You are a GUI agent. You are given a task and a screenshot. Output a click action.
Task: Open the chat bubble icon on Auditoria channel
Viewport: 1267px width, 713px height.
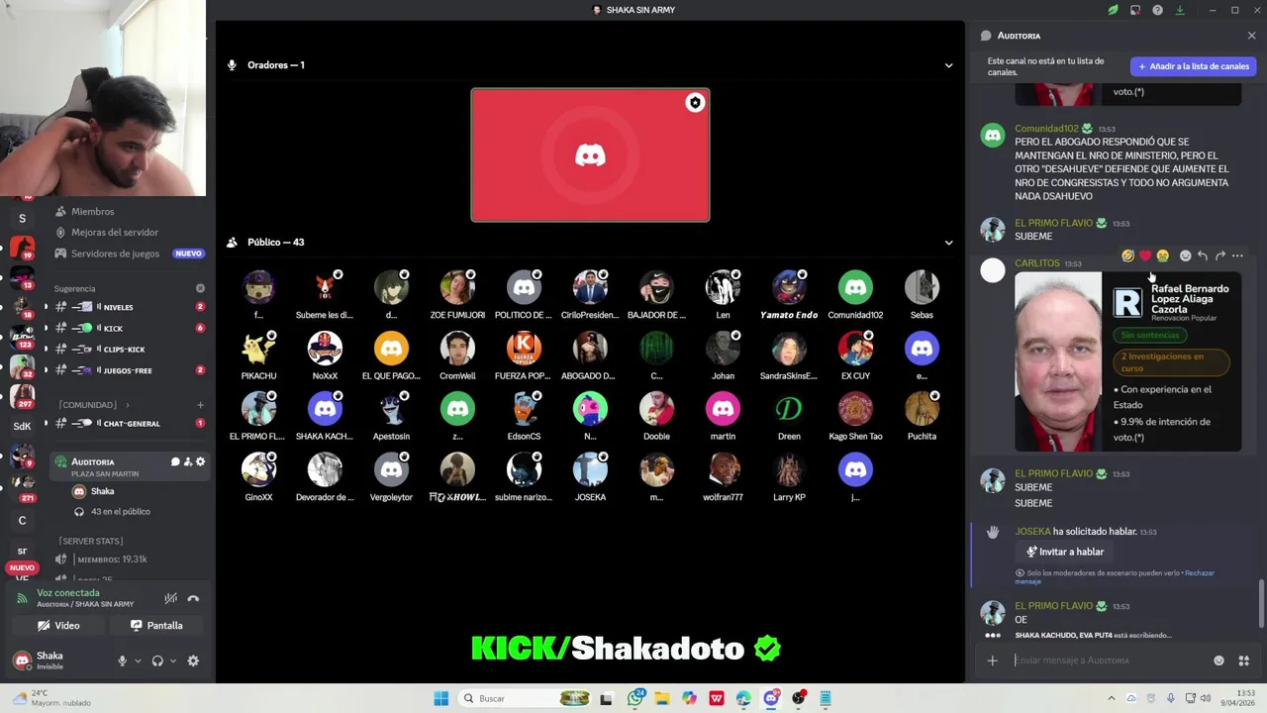(175, 461)
